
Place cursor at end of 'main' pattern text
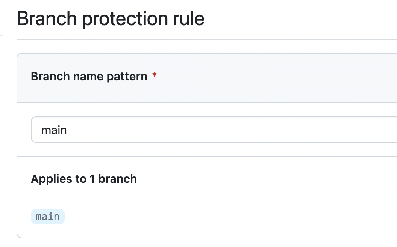coord(68,130)
